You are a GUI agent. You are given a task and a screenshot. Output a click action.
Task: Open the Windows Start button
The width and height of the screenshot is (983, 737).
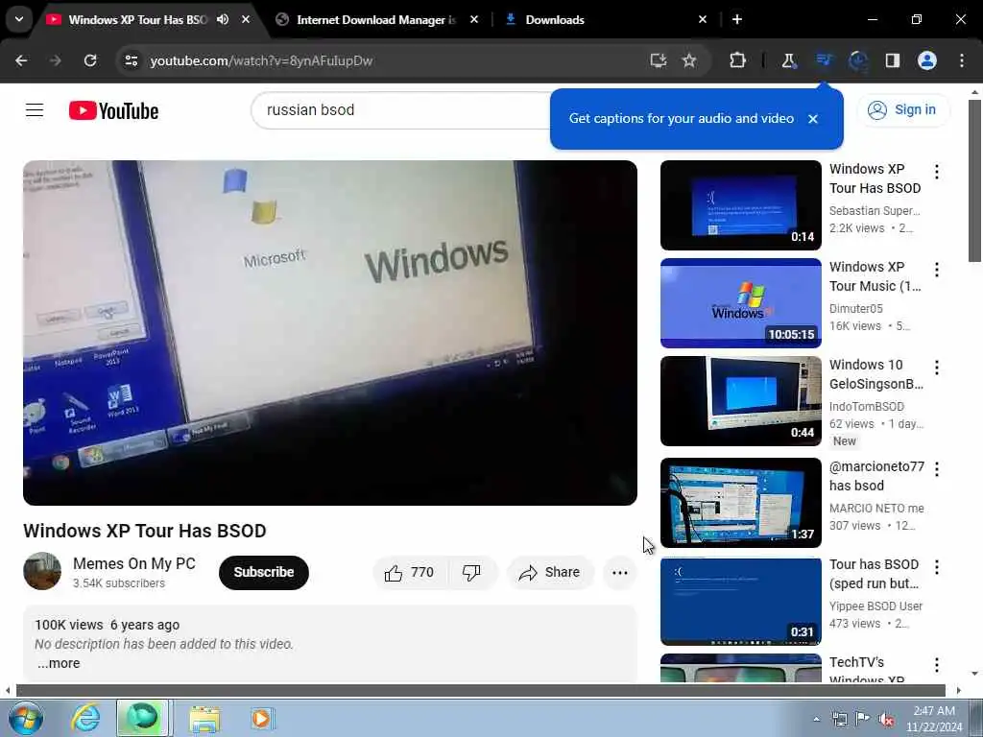click(26, 718)
